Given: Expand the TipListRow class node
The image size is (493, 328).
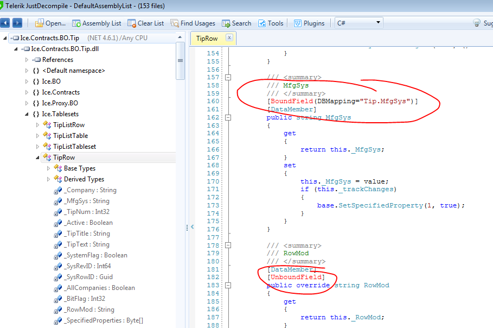Looking at the screenshot, I should pos(37,125).
